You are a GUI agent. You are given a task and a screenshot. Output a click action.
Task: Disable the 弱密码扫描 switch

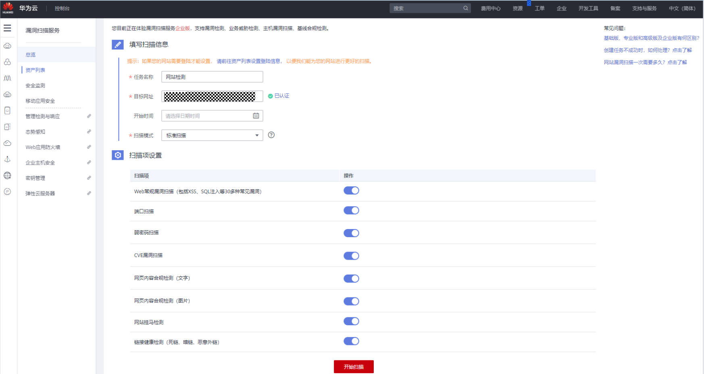pyautogui.click(x=351, y=233)
